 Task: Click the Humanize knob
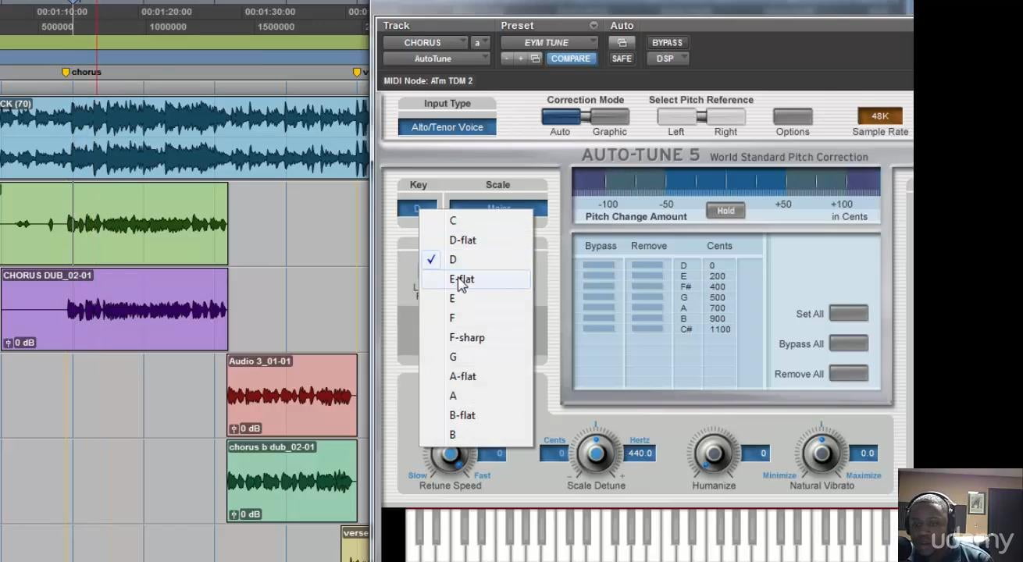(x=713, y=454)
